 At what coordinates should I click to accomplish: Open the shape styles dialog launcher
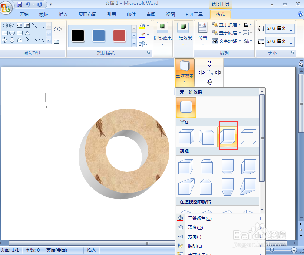tap(149, 52)
